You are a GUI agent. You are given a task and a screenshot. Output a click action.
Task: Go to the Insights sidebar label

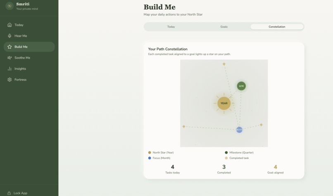tap(20, 69)
